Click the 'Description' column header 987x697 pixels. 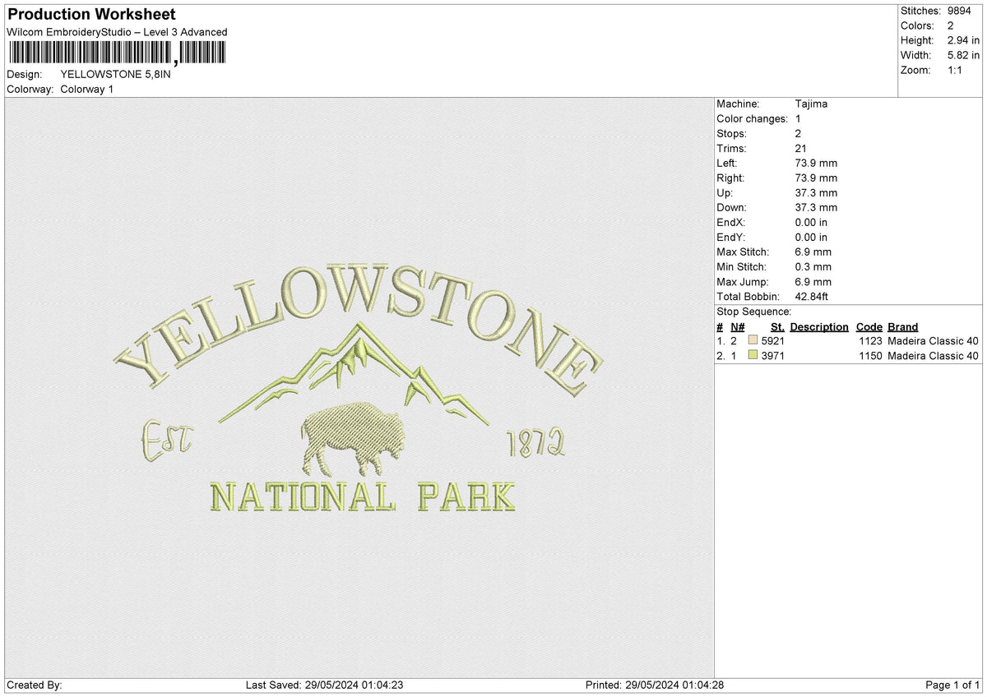pyautogui.click(x=819, y=327)
